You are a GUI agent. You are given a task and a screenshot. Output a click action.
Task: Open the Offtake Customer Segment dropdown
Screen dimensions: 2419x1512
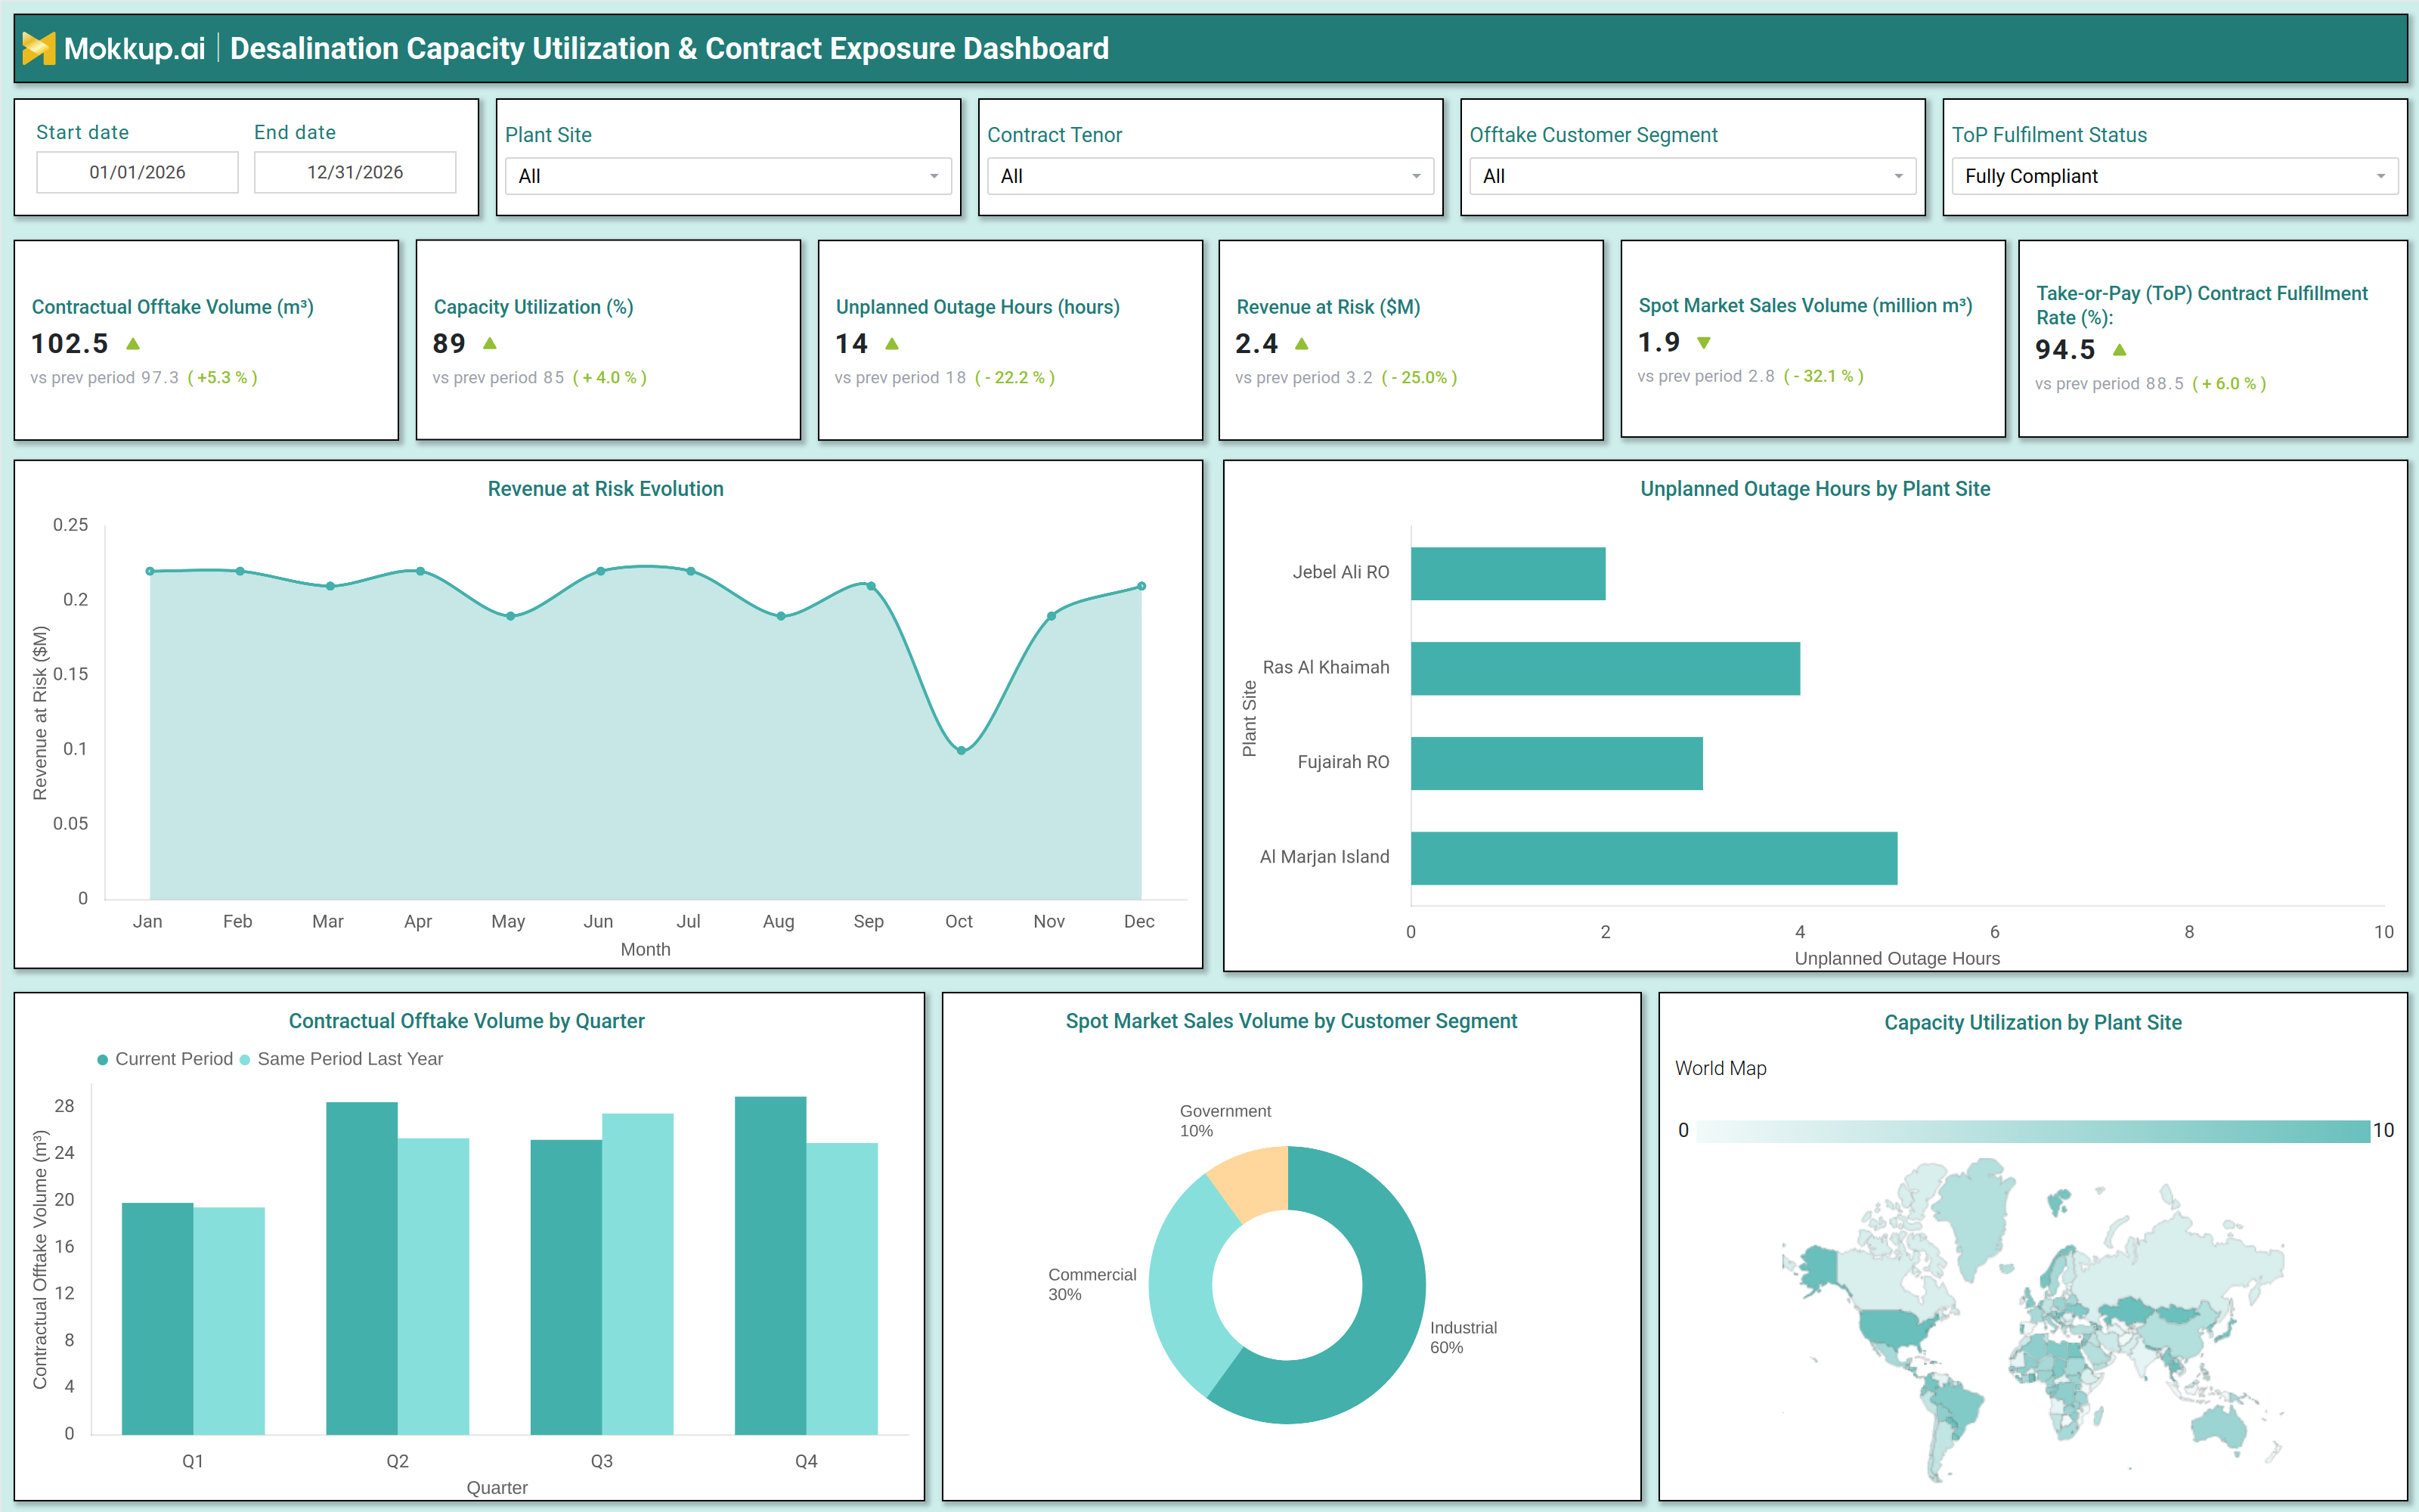pyautogui.click(x=1693, y=176)
